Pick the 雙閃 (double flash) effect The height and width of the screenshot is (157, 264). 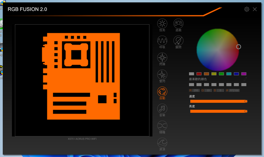162,75
